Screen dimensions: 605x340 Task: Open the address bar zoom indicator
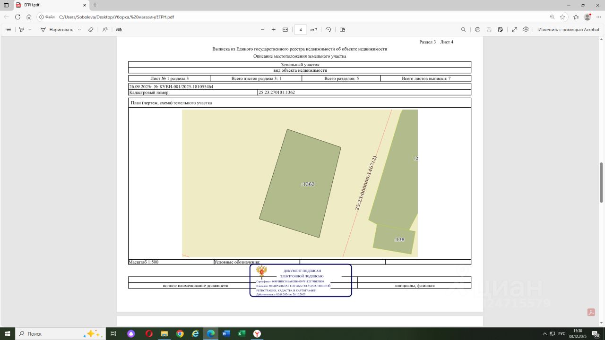552,17
